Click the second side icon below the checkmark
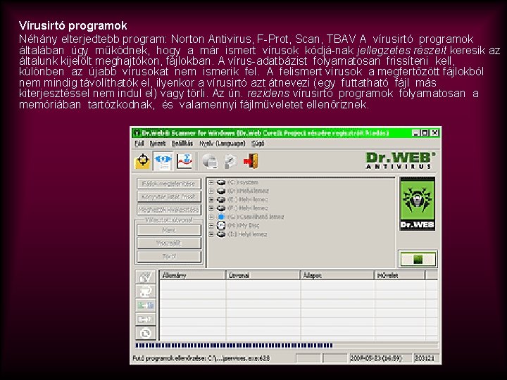 click(146, 291)
